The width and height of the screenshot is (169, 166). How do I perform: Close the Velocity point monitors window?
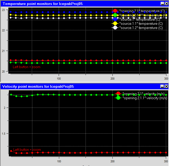point(166,86)
